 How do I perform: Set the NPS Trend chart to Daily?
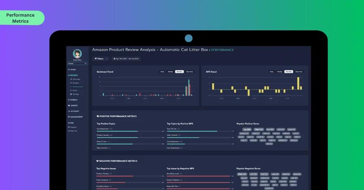click(x=272, y=72)
